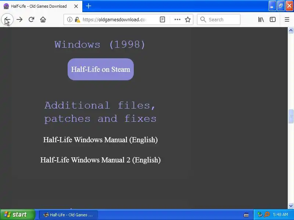294x220 pixels.
Task: Minimize the Firefox window
Action: (x=272, y=6)
